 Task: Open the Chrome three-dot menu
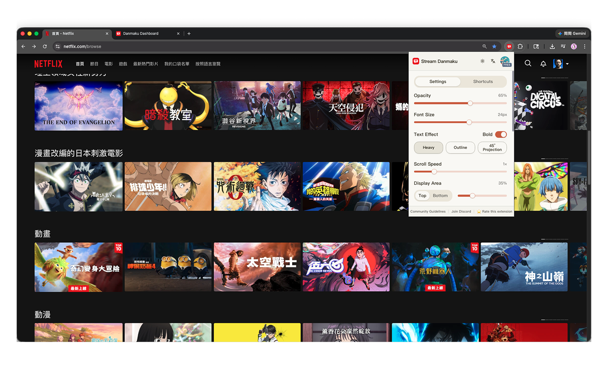pyautogui.click(x=584, y=47)
